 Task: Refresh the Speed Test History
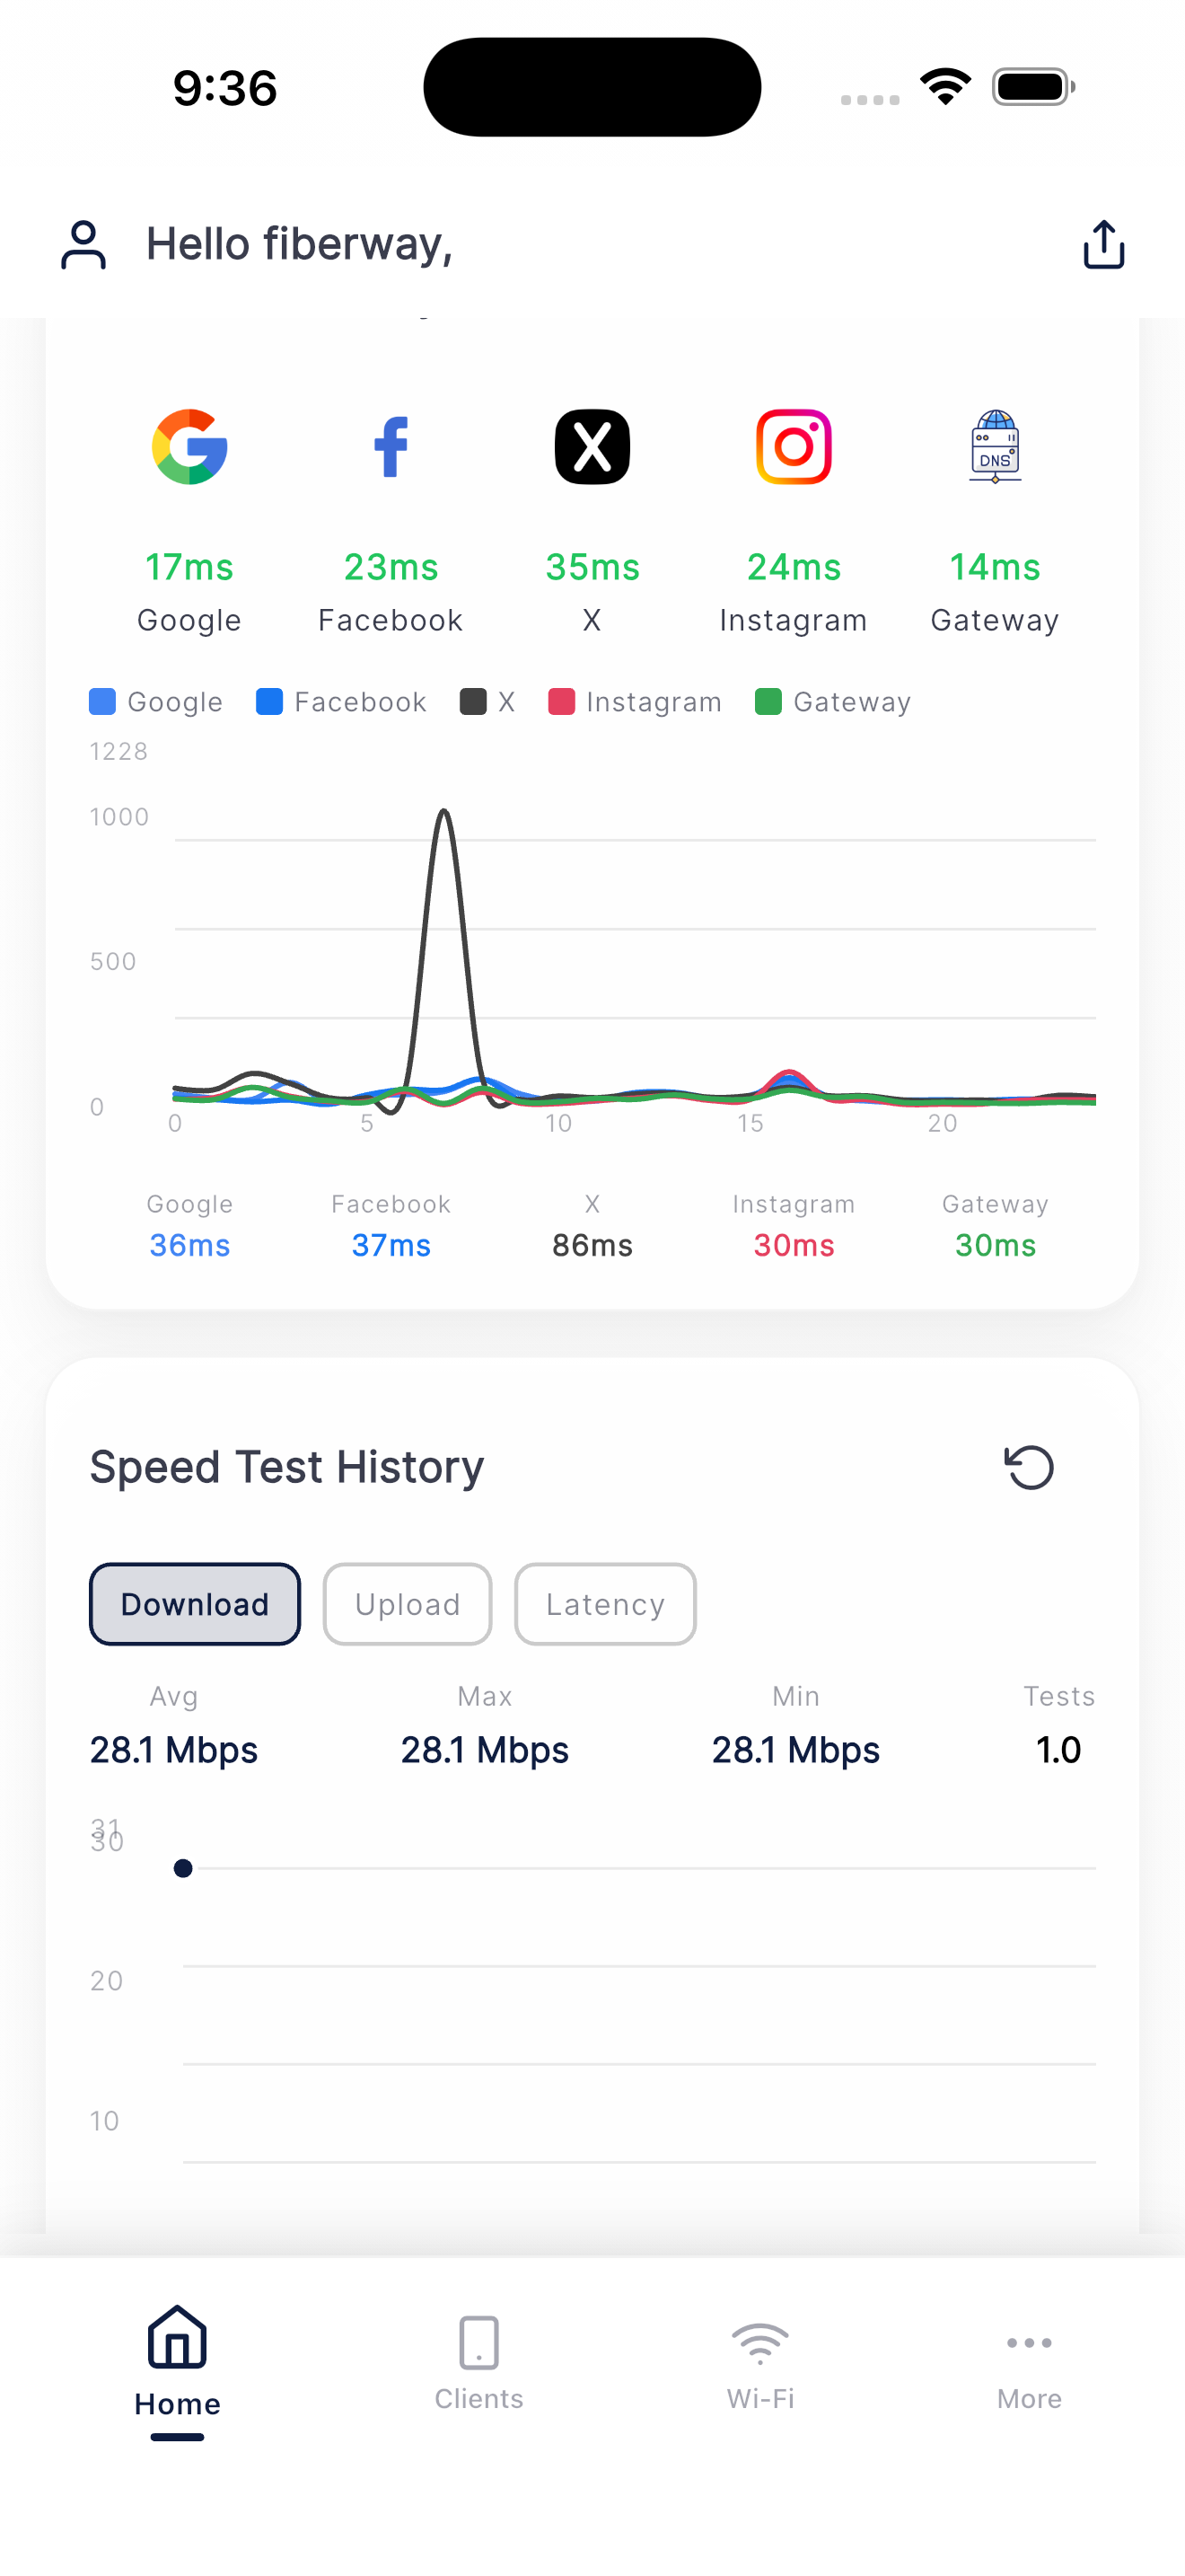tap(1029, 1467)
